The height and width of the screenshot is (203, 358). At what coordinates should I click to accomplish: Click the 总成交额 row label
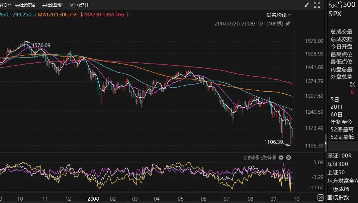[x=341, y=39]
